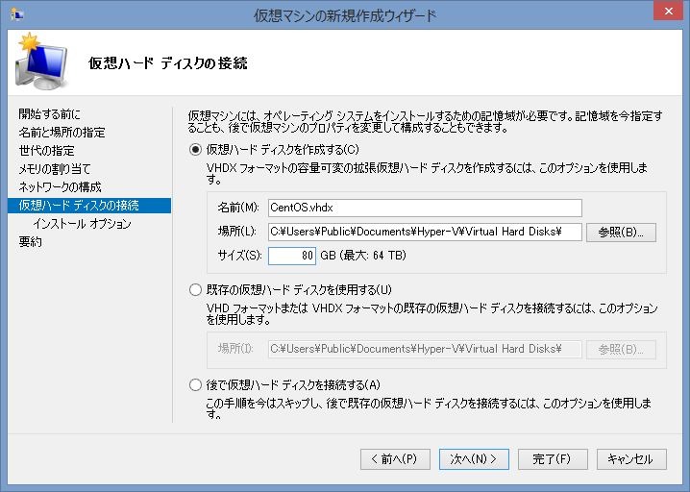The width and height of the screenshot is (690, 492).
Task: Open 名前と場所の指定 step
Action: click(62, 133)
